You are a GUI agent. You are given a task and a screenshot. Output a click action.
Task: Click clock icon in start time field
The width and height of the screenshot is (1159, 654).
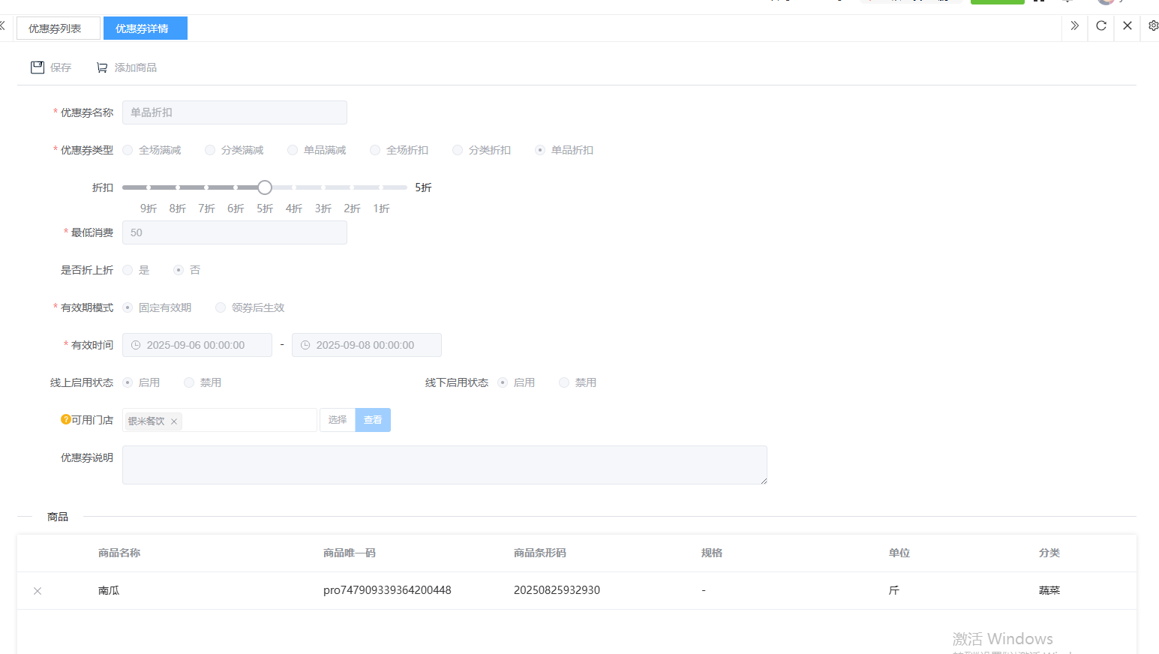(136, 345)
